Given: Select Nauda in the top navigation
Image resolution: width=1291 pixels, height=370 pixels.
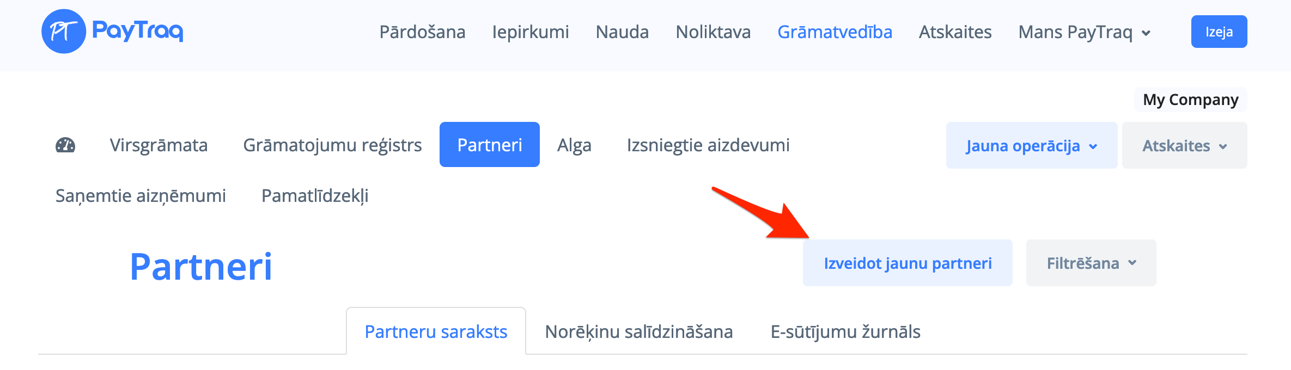Looking at the screenshot, I should (622, 32).
